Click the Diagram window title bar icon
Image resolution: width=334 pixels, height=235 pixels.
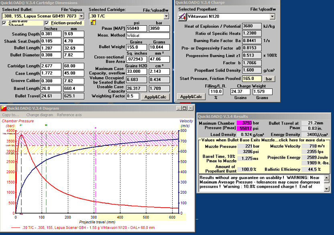point(4,108)
